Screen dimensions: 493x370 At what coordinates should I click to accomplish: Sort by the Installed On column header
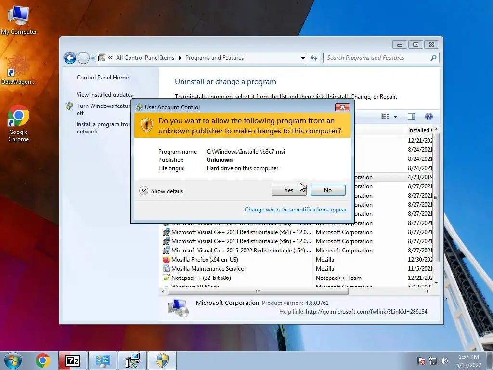pyautogui.click(x=419, y=130)
